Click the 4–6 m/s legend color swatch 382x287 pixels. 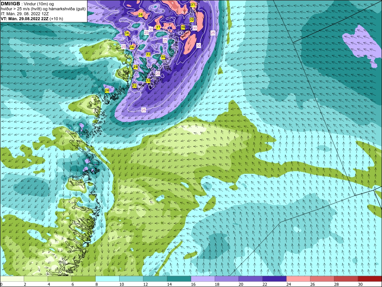pos(60,279)
